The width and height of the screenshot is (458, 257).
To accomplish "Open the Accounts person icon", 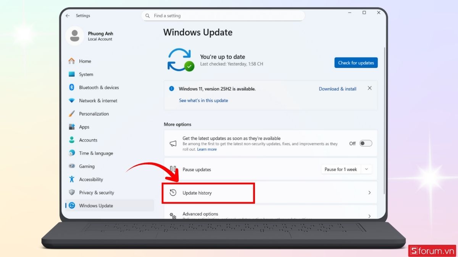I will click(72, 140).
